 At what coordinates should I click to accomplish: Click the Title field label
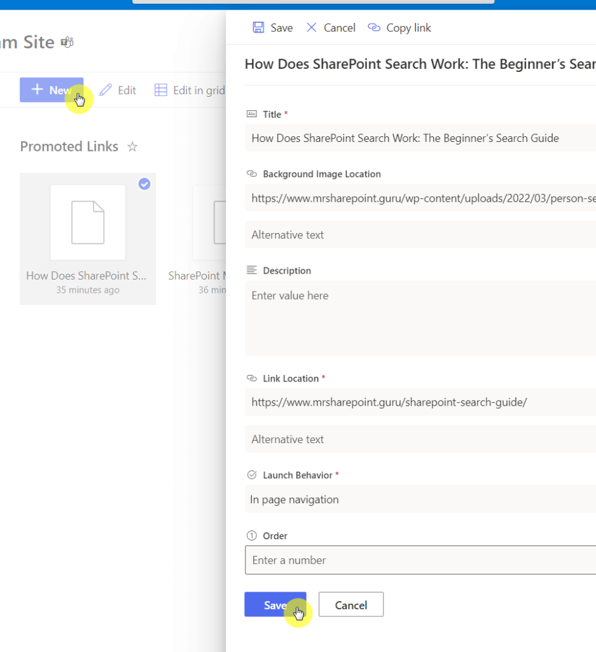272,115
